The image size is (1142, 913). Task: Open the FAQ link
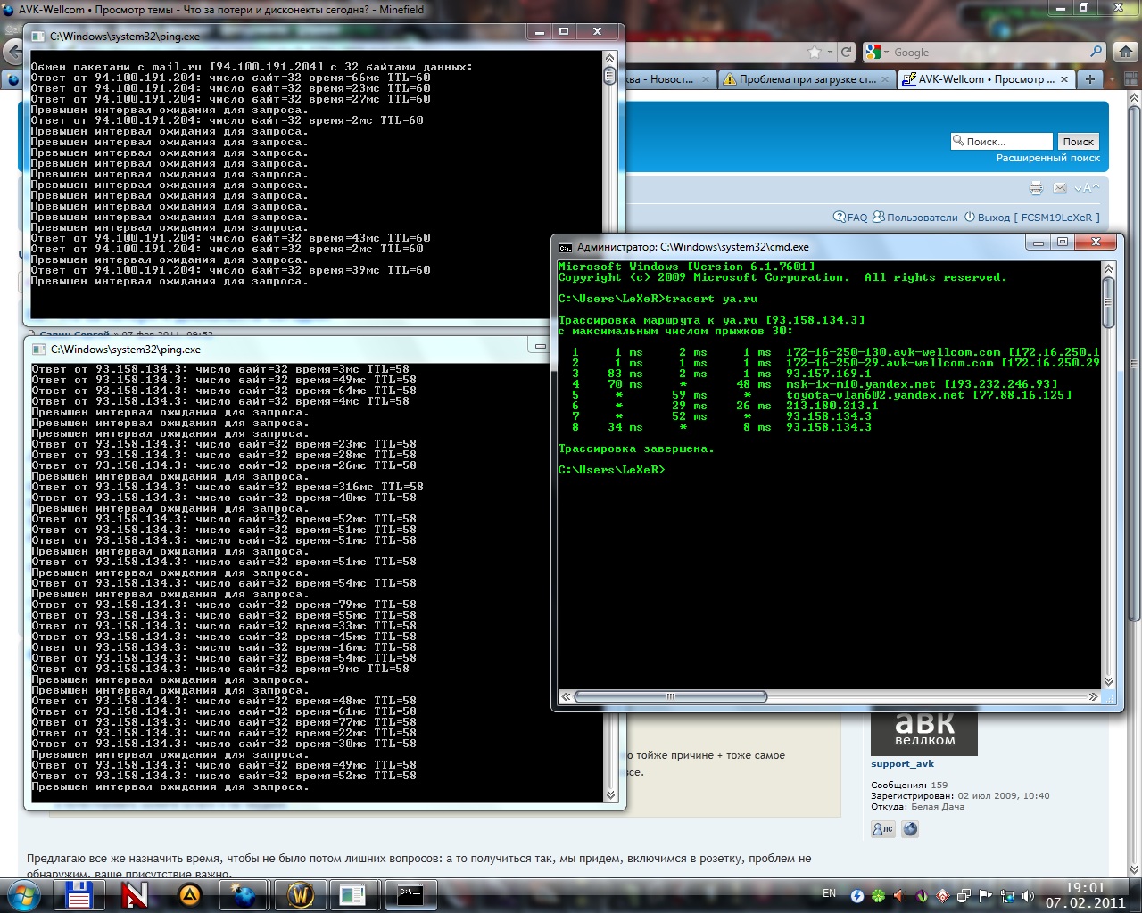point(850,217)
